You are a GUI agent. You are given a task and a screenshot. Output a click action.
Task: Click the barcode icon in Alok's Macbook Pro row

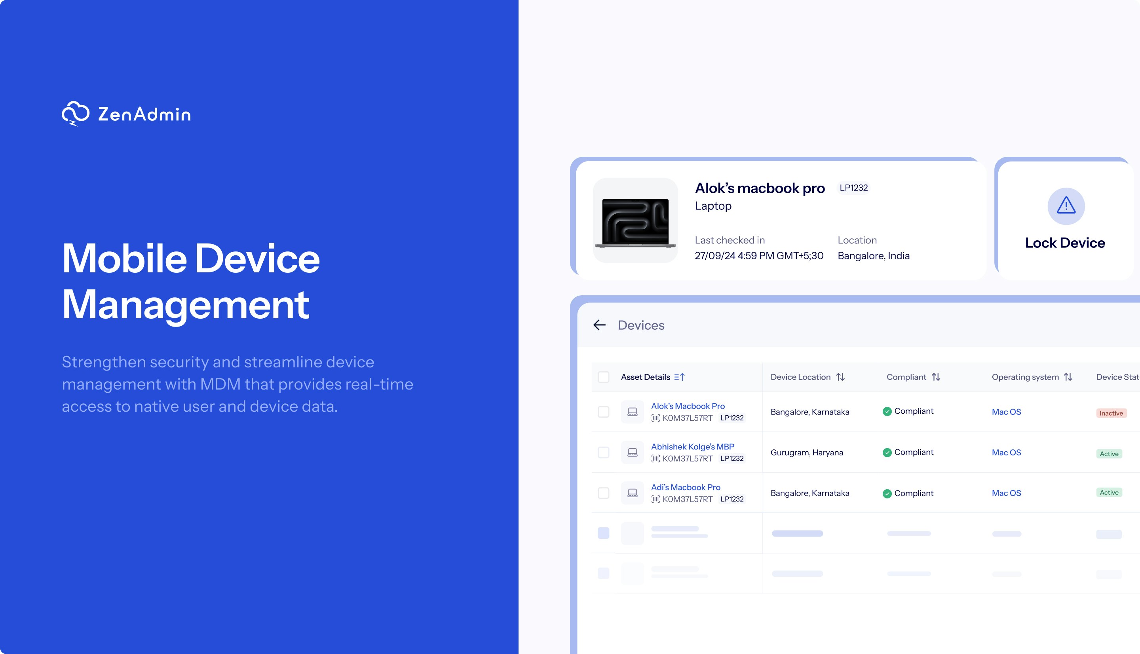(655, 418)
